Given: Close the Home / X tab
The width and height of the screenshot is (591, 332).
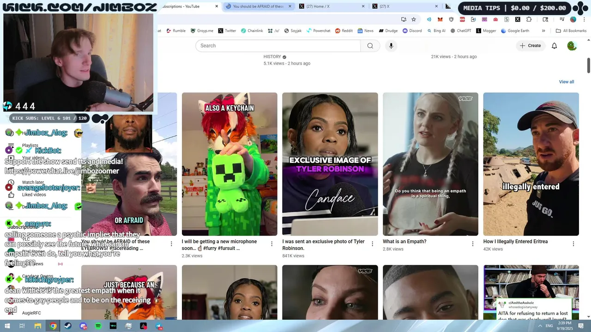Looking at the screenshot, I should tap(363, 6).
